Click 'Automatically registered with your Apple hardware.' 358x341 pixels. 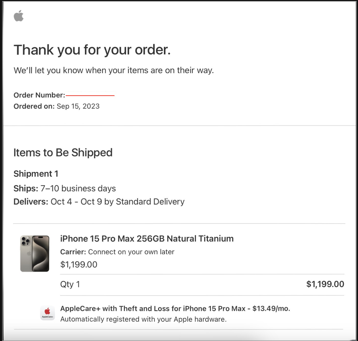tap(143, 319)
